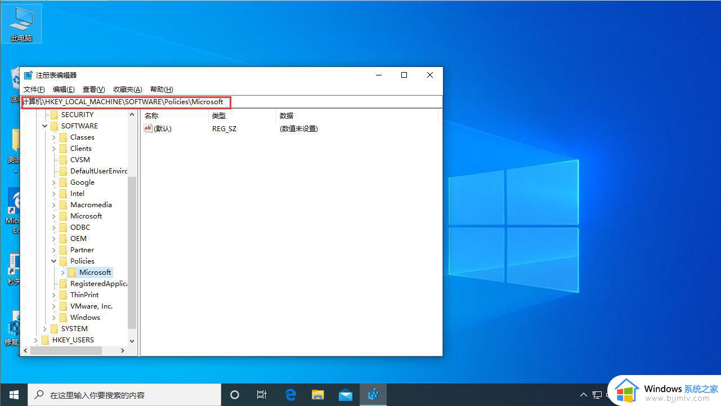Select the SYSTEM key label
Screen dimensions: 721x406
74,329
